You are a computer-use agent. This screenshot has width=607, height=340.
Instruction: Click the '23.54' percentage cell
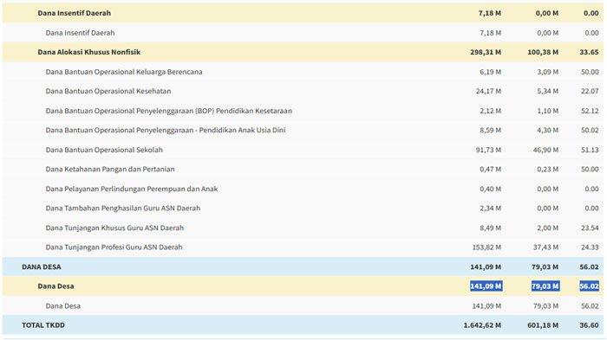point(590,228)
